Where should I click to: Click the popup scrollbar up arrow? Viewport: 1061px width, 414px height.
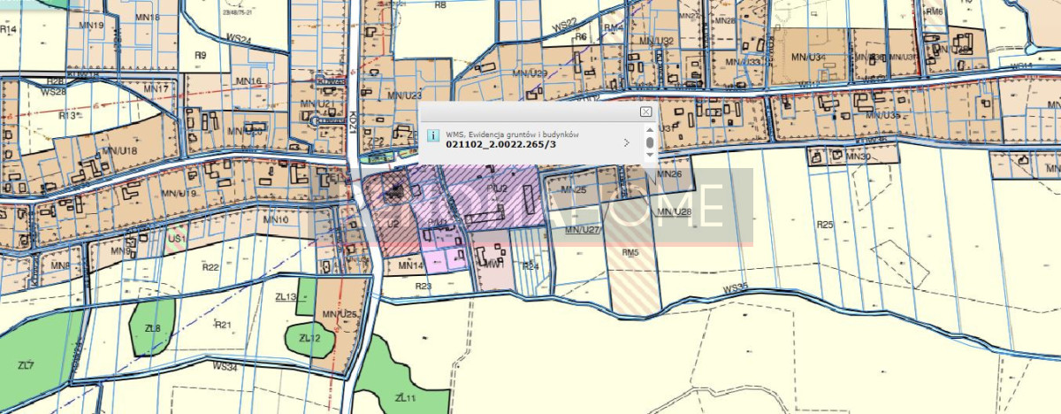[650, 131]
